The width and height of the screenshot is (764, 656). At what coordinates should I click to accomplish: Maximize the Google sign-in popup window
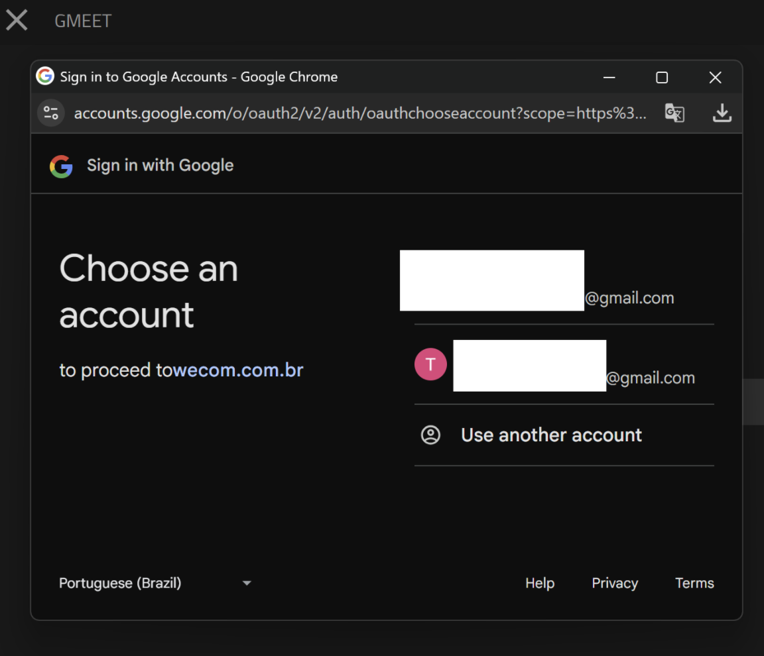coord(662,78)
